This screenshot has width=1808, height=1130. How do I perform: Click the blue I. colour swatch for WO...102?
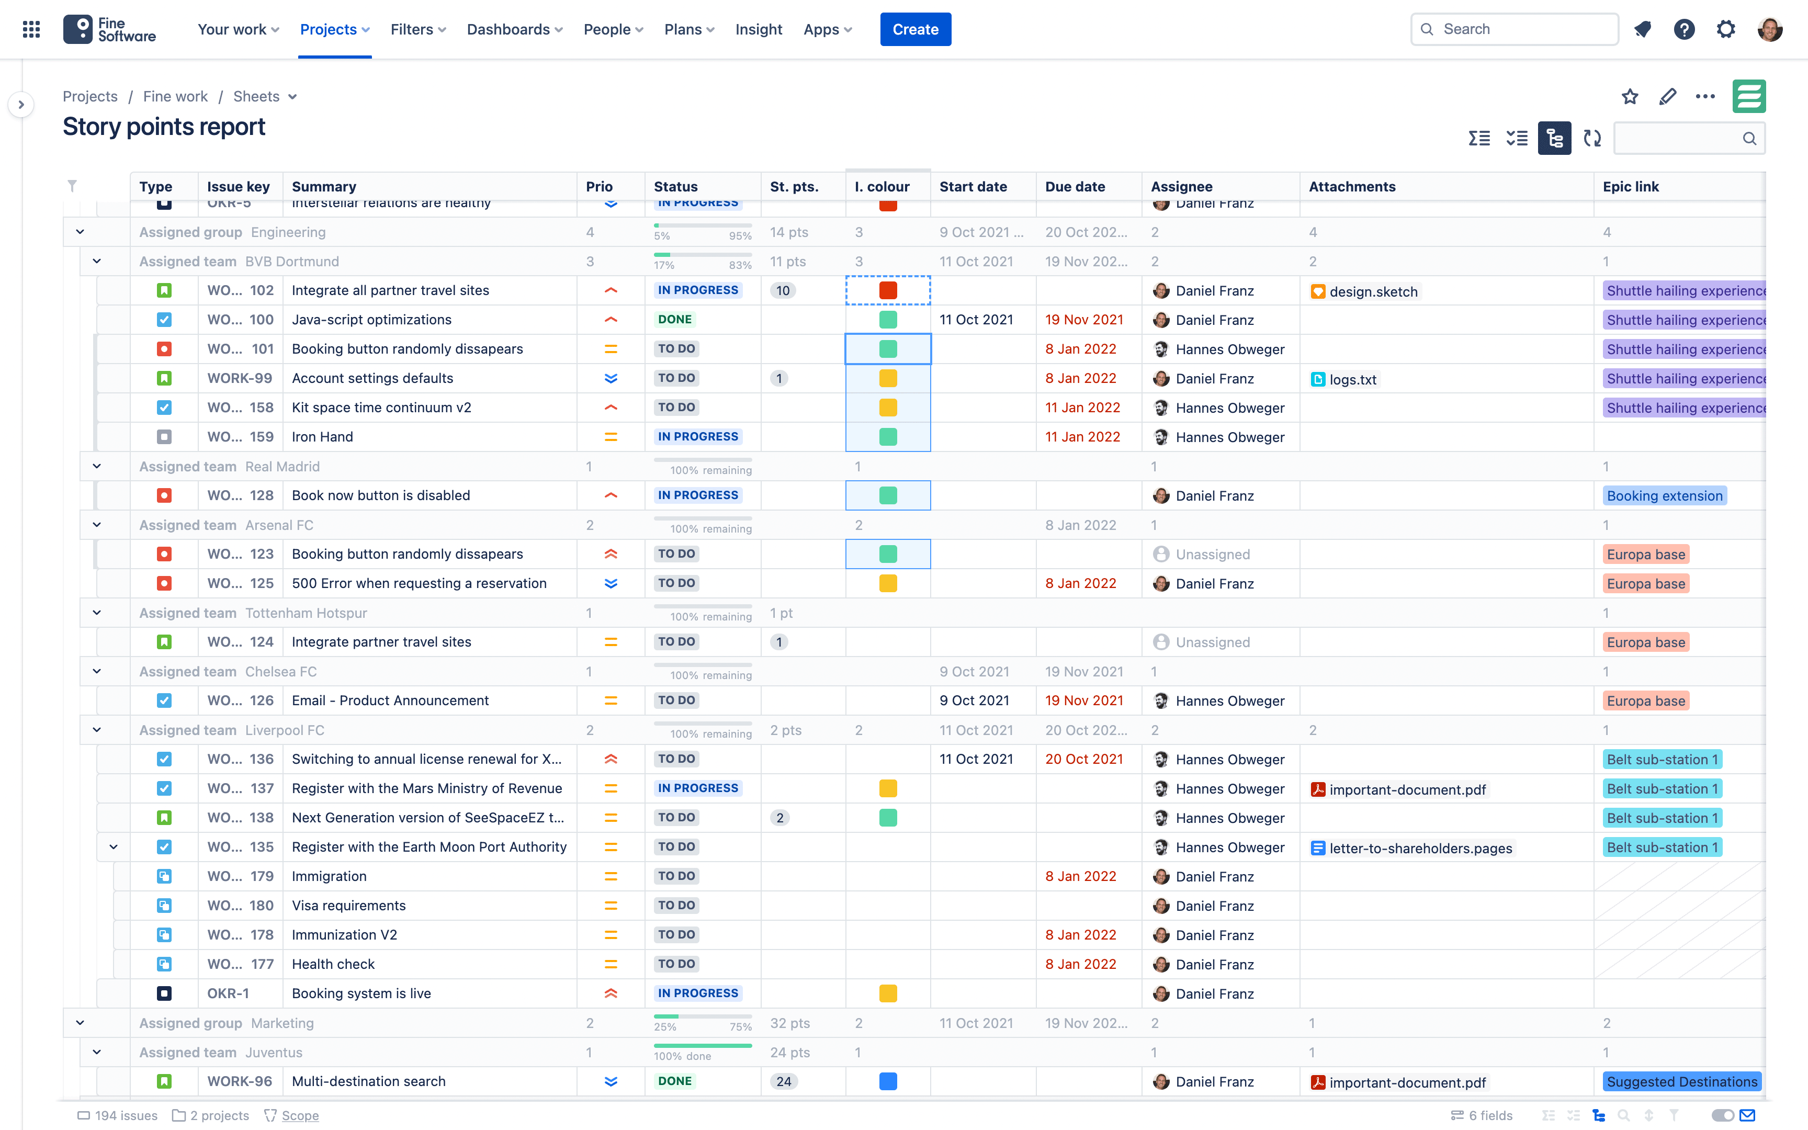click(x=889, y=289)
